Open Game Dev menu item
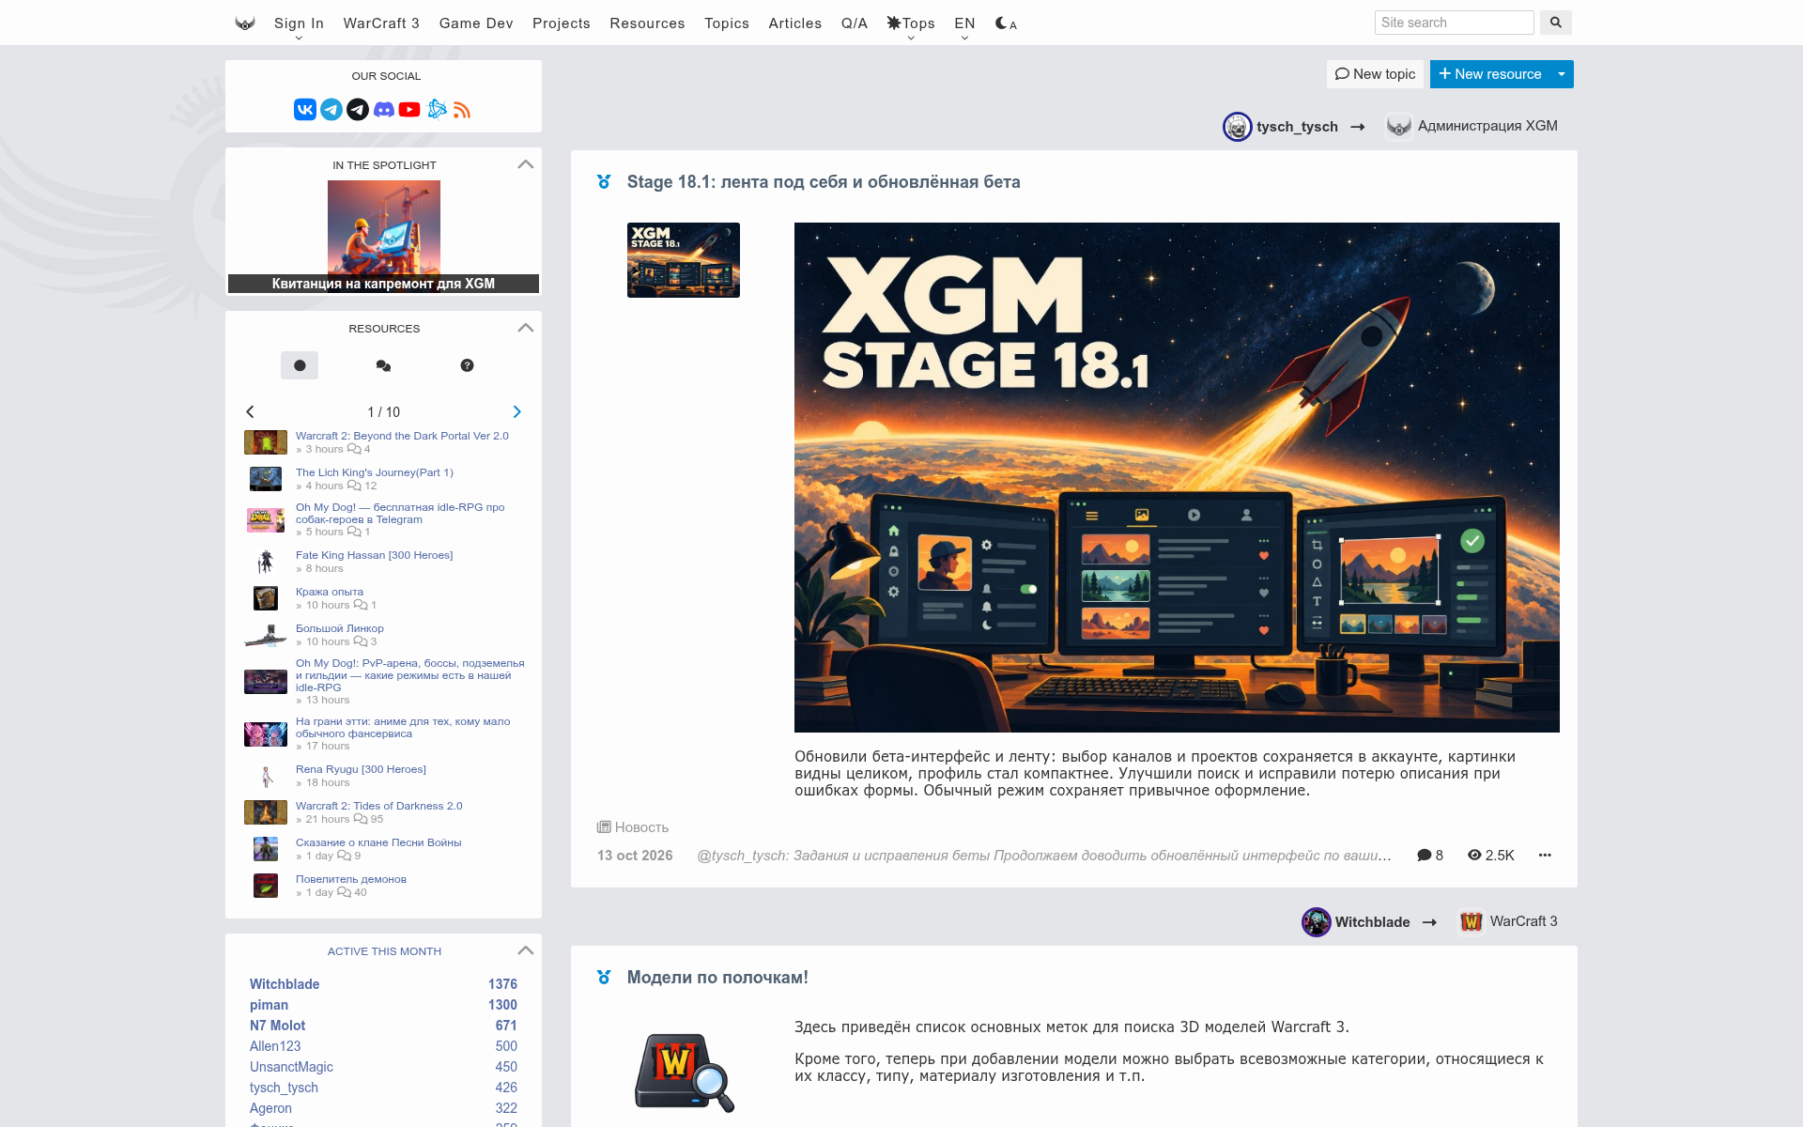 [x=476, y=23]
